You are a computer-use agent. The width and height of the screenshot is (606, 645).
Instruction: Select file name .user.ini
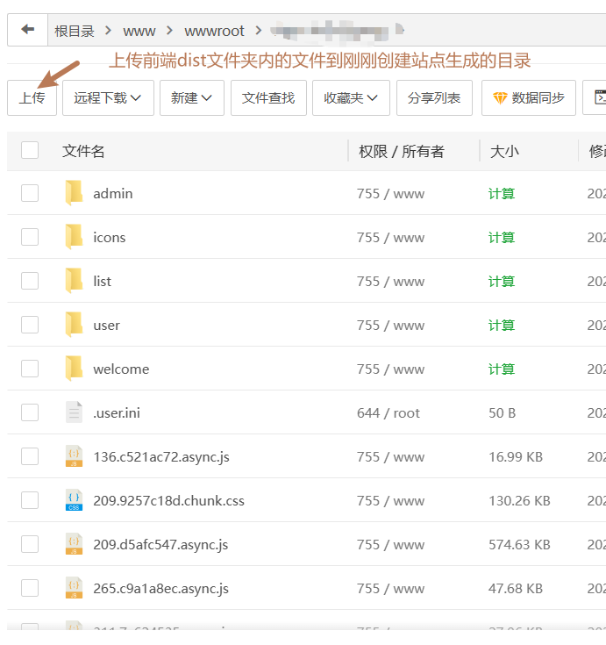point(117,413)
